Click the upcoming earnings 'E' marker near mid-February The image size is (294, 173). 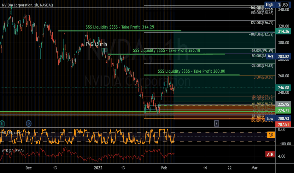pyautogui.click(x=216, y=123)
